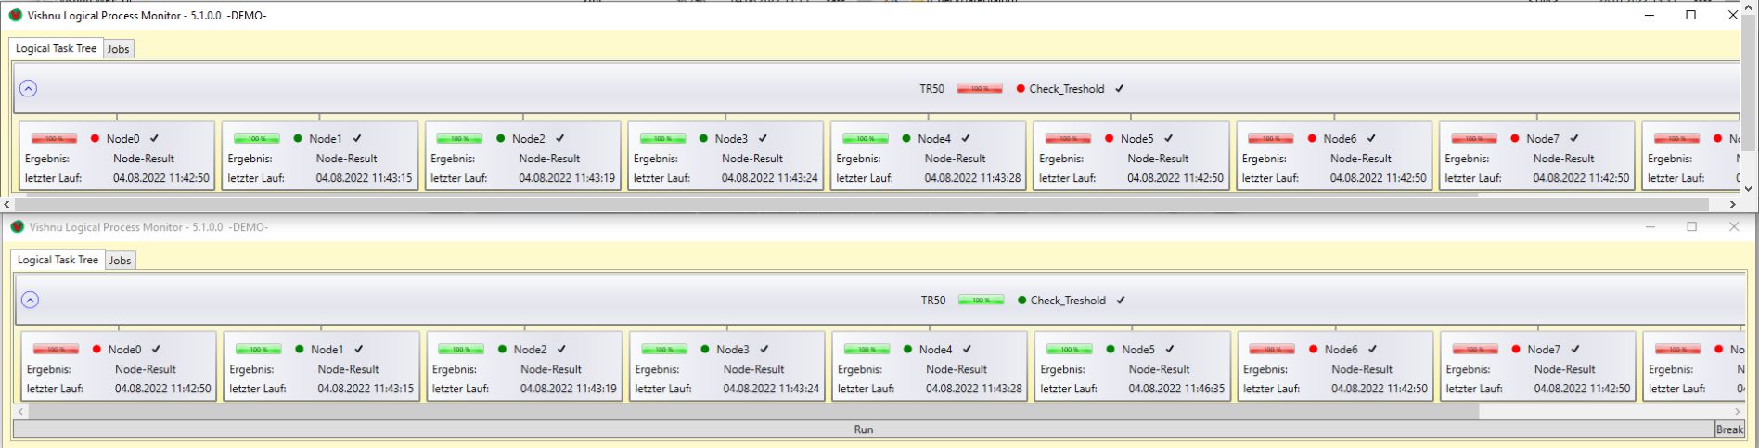This screenshot has height=448, width=1759.
Task: Click the red status dot of Node0 in the upper window
Action: [x=95, y=139]
